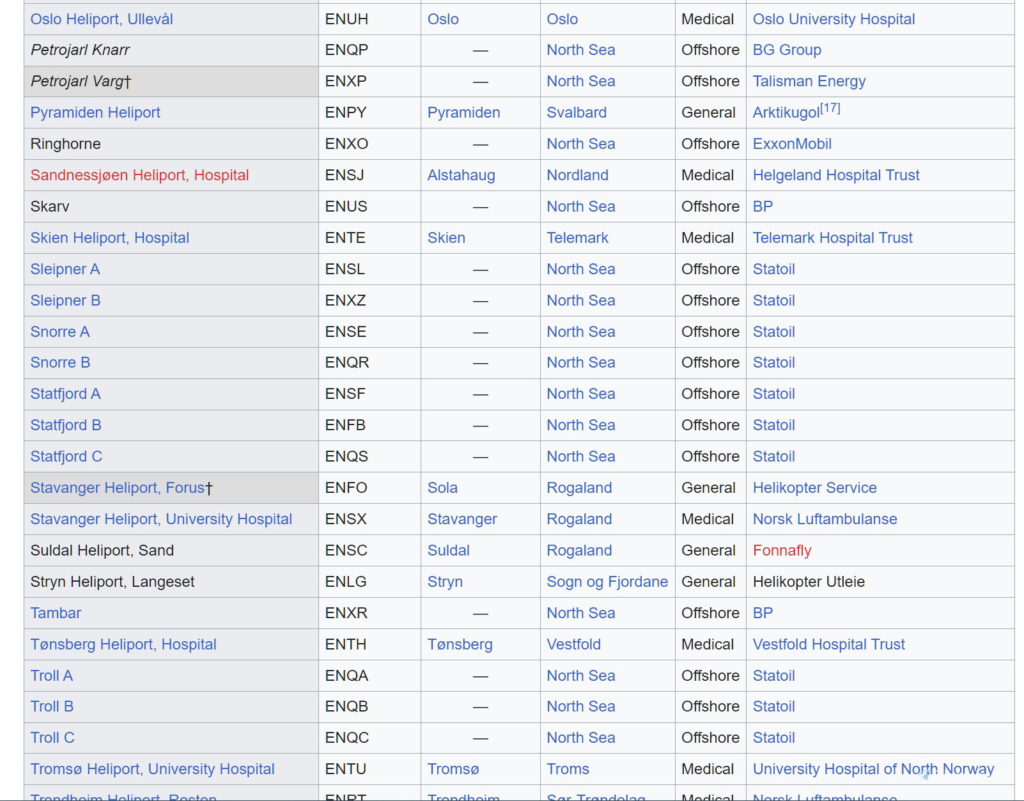The image size is (1024, 801).
Task: Open the Sleipner B platform link
Action: point(65,300)
